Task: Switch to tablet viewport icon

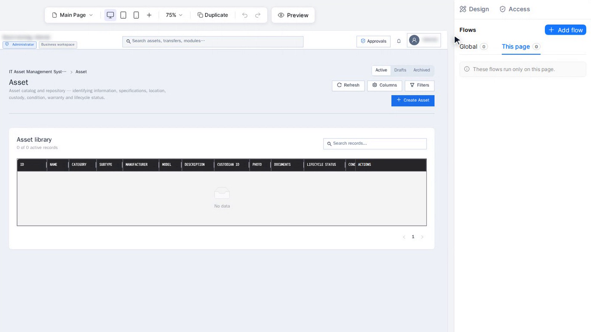Action: [123, 15]
